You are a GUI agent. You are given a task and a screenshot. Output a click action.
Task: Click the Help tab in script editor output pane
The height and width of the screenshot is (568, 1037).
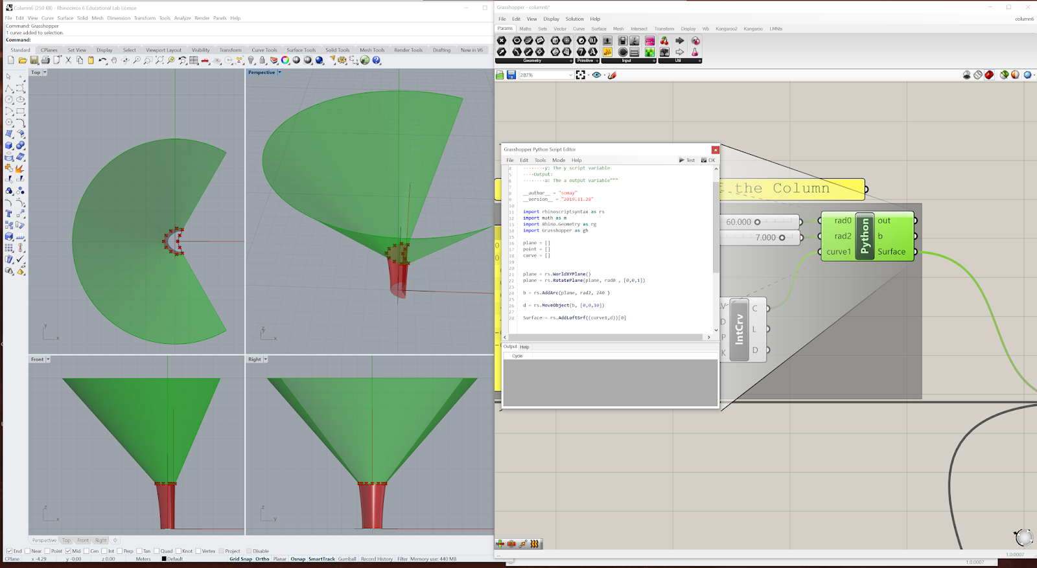click(x=524, y=347)
